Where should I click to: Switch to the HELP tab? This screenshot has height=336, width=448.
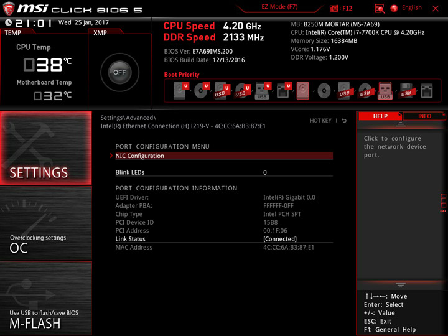pos(380,116)
